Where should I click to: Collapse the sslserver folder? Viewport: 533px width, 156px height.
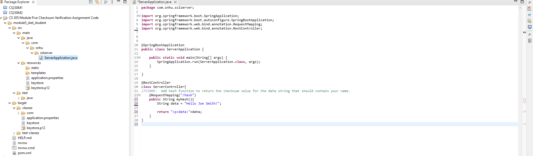32,53
